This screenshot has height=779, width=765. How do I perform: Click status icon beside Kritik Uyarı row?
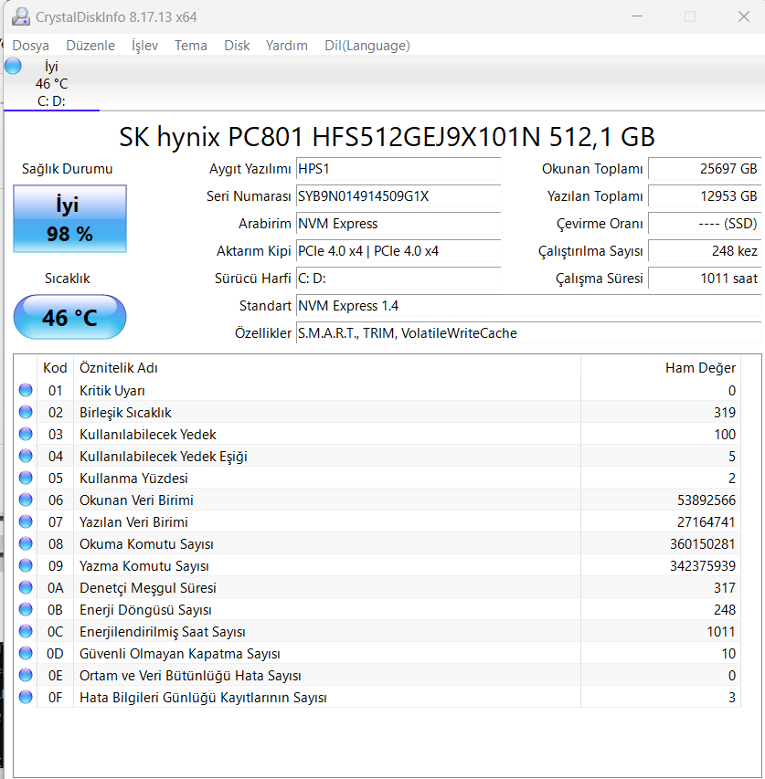[x=25, y=391]
